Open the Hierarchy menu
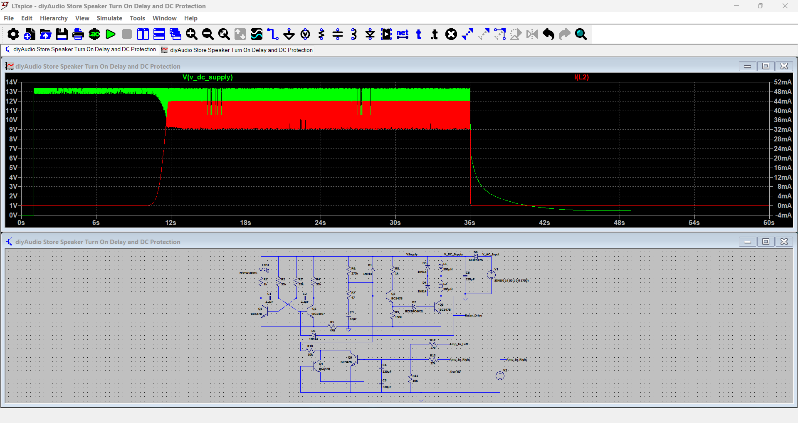 [x=54, y=18]
